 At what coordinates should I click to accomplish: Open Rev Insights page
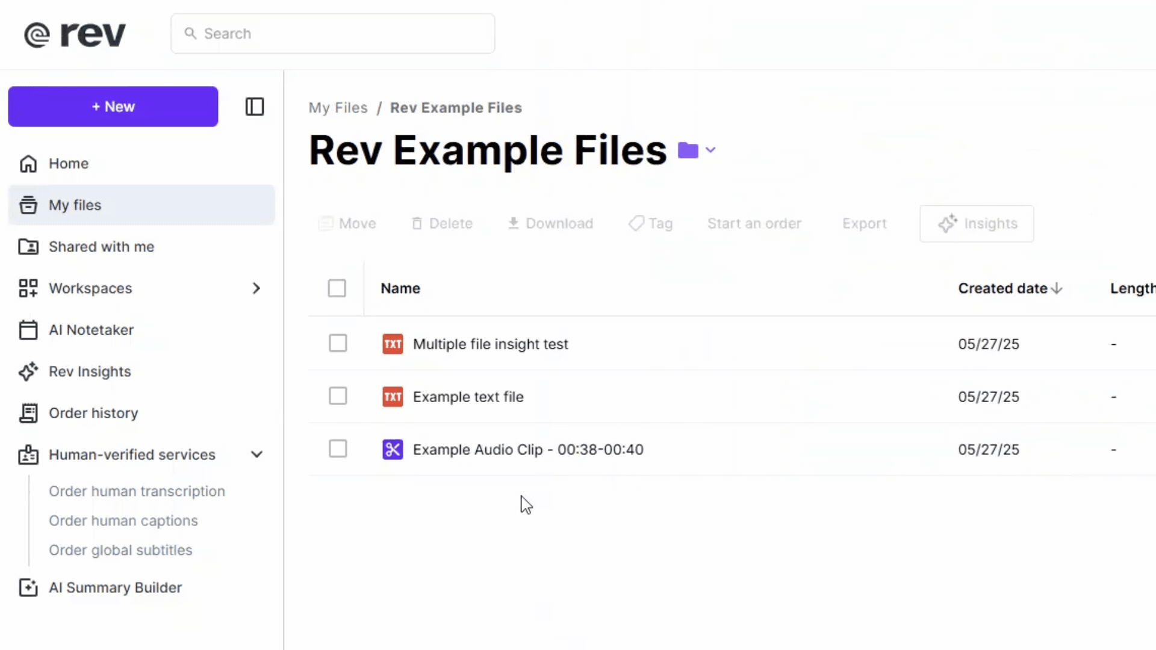point(141,371)
